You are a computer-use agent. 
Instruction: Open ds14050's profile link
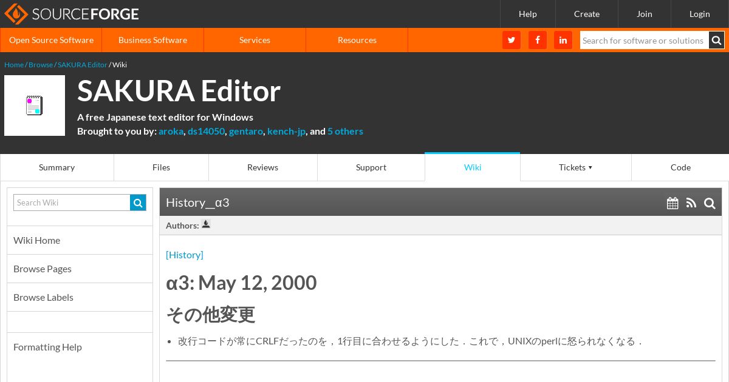[x=206, y=132]
